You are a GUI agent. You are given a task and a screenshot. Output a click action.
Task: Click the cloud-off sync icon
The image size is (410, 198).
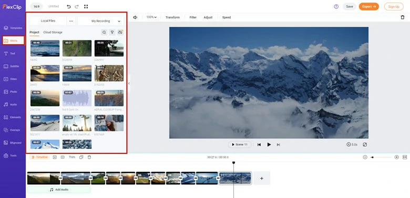click(x=120, y=32)
